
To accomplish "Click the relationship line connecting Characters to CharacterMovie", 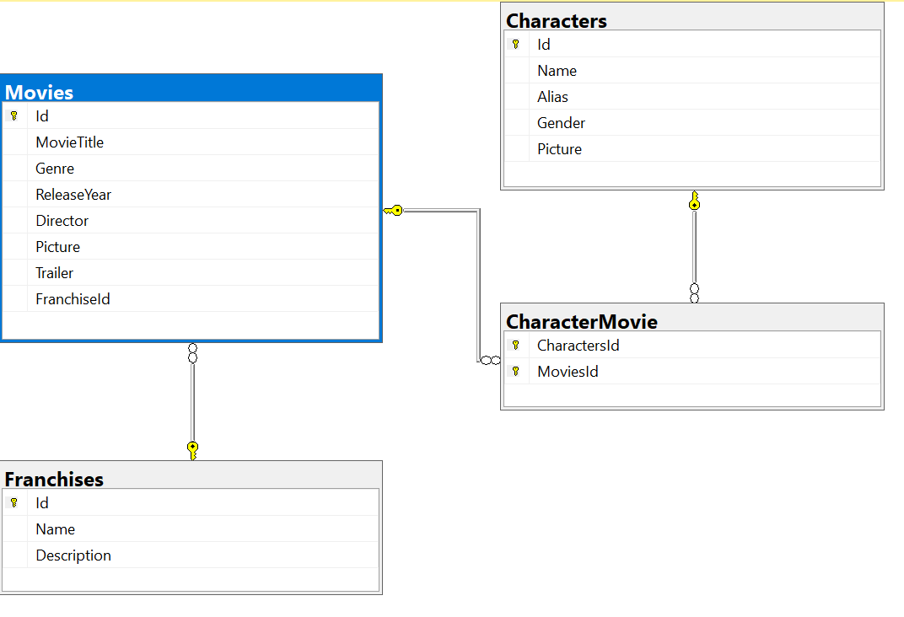I will point(694,249).
